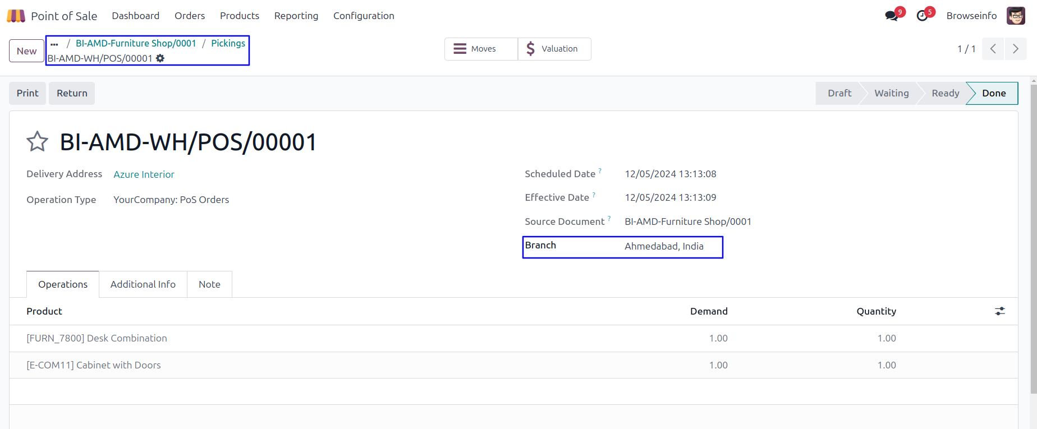Click the user avatar picture

click(x=1016, y=16)
